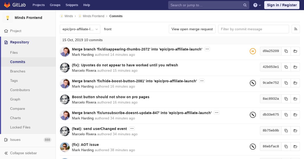Open Mark Harding avatar on disappearing-thumbs merge
The image size is (304, 159).
[x=65, y=52]
